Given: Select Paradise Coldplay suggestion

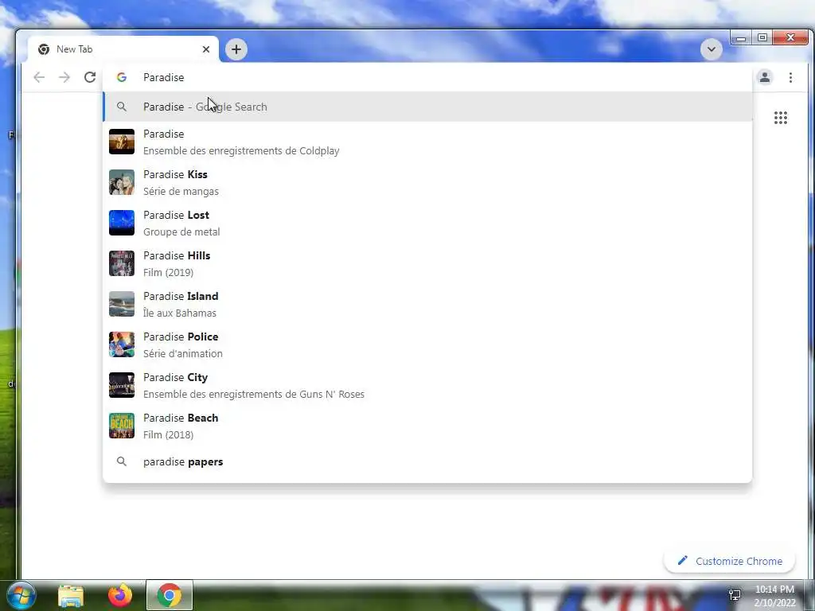Looking at the screenshot, I should (x=427, y=142).
